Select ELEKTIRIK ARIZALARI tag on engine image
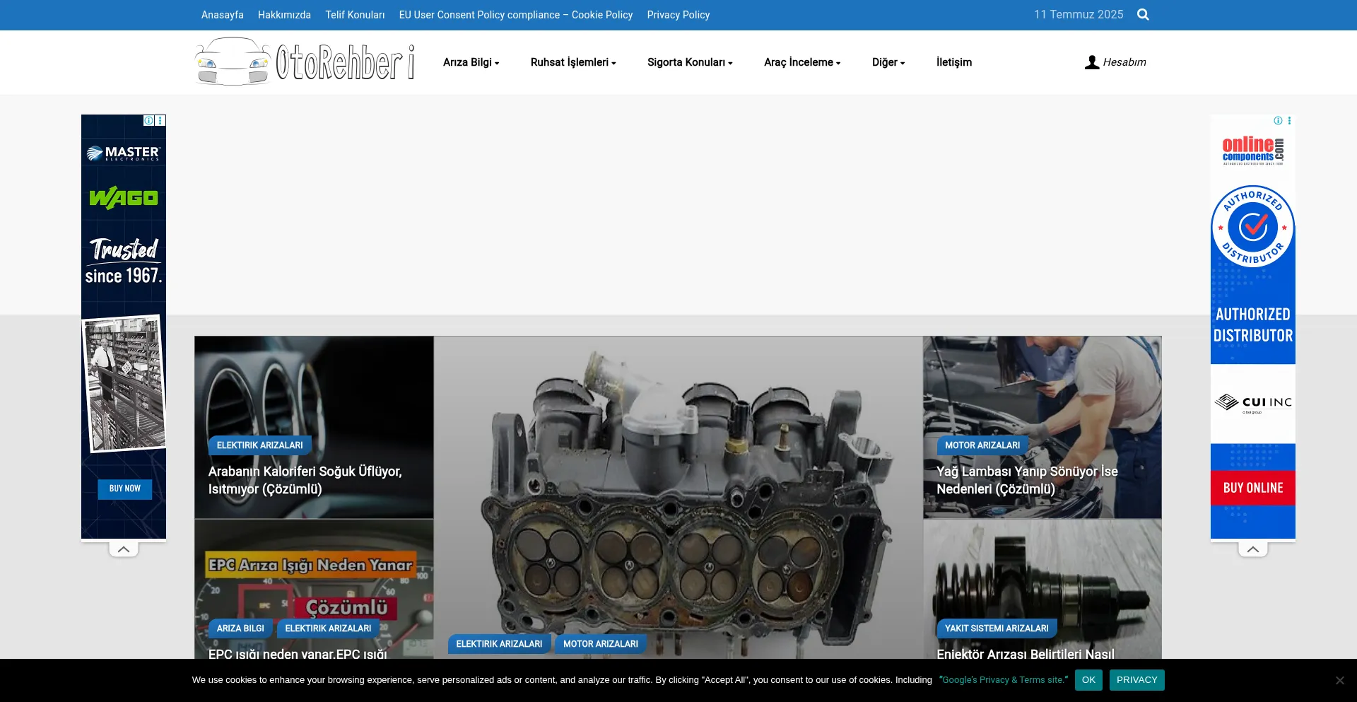Viewport: 1357px width, 702px height. (499, 644)
